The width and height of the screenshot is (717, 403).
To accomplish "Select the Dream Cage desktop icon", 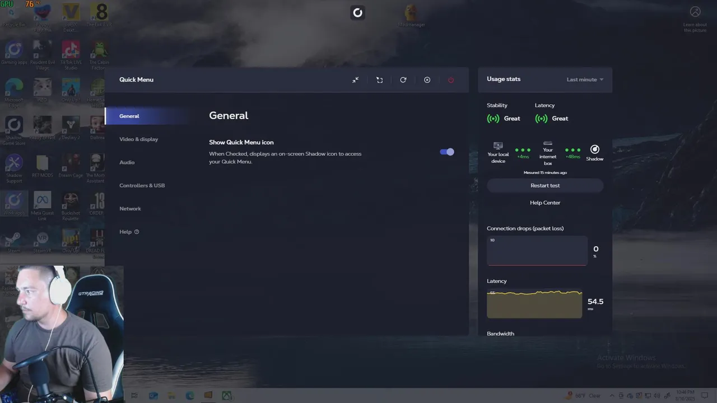I will pyautogui.click(x=71, y=166).
